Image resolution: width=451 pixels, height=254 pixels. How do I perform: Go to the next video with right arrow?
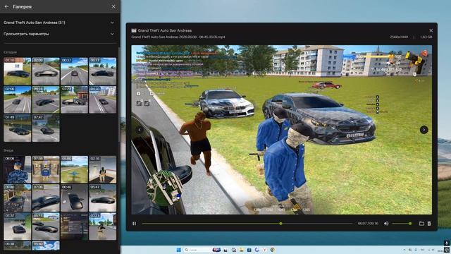(424, 130)
